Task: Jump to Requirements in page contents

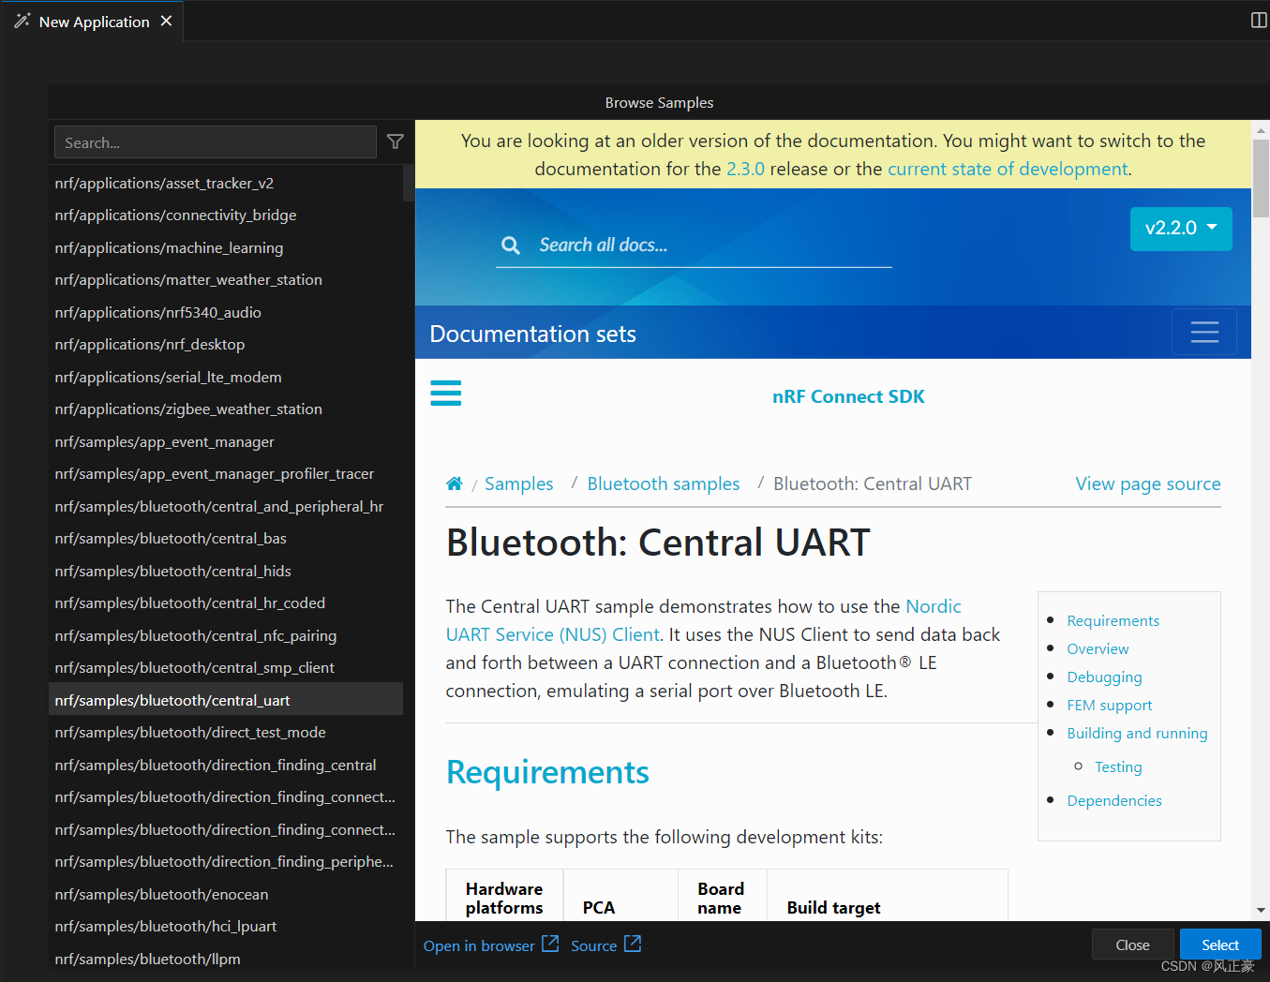Action: pyautogui.click(x=1113, y=620)
